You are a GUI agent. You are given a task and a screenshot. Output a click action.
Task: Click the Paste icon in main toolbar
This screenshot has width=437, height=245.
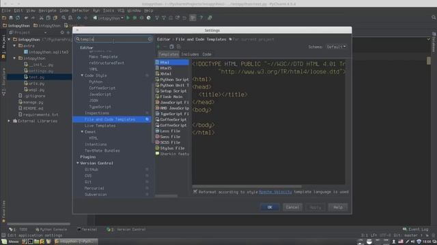coord(55,18)
